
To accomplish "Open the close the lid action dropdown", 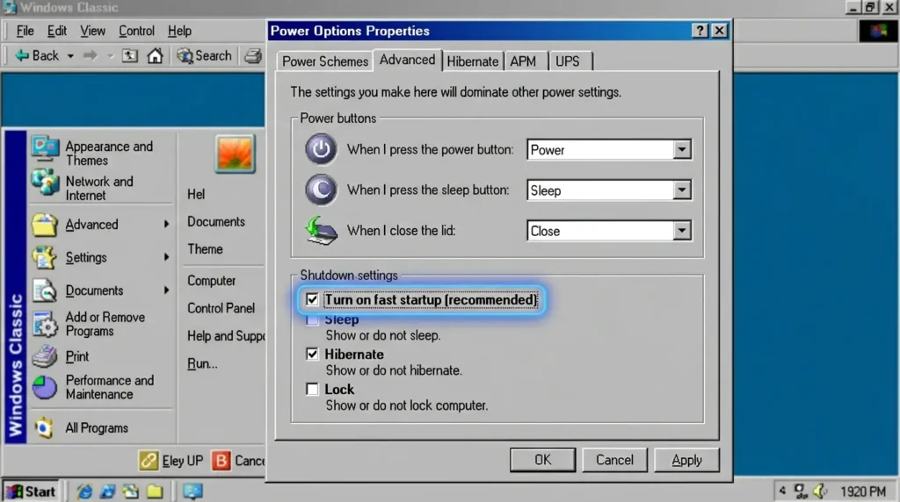I will click(x=681, y=231).
